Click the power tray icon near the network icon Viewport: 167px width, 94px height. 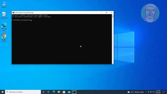(x=148, y=92)
